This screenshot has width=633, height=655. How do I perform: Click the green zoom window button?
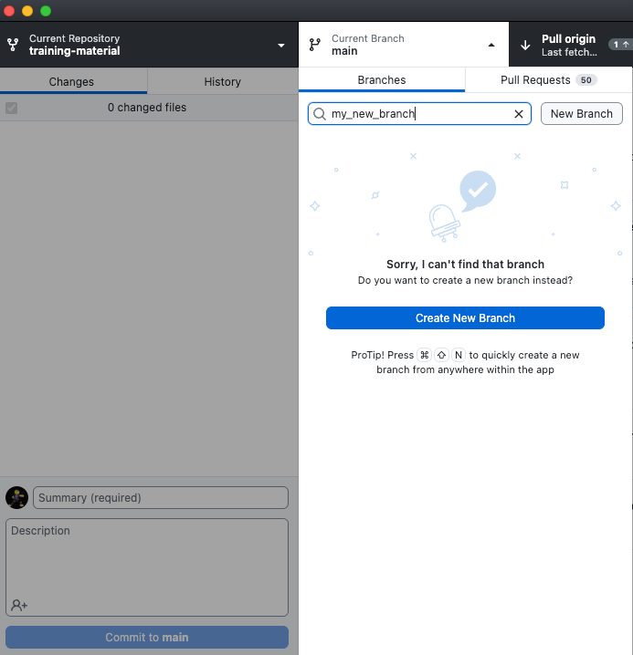click(x=46, y=11)
